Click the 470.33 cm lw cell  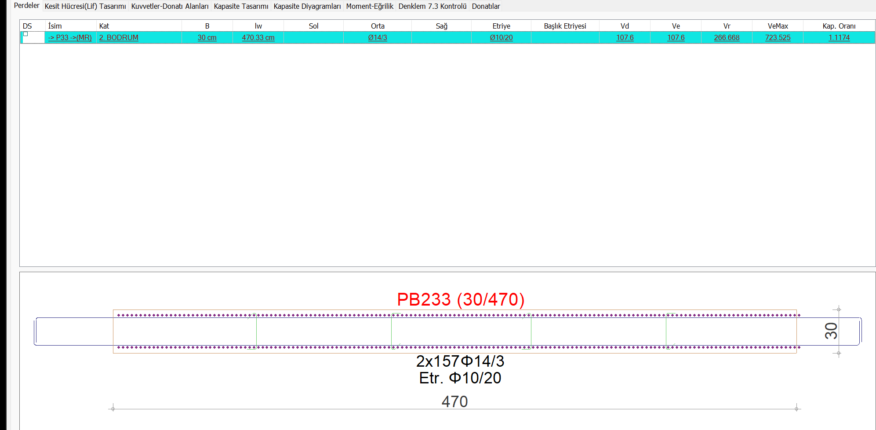coord(258,38)
